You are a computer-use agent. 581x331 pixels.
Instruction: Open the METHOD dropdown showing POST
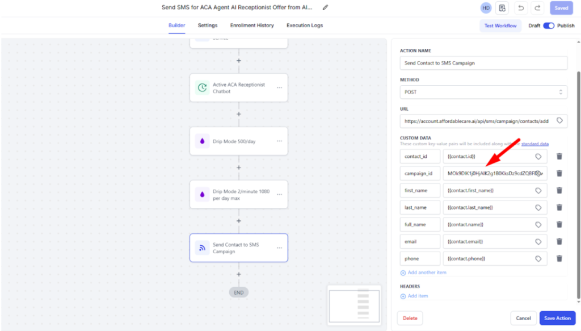483,92
